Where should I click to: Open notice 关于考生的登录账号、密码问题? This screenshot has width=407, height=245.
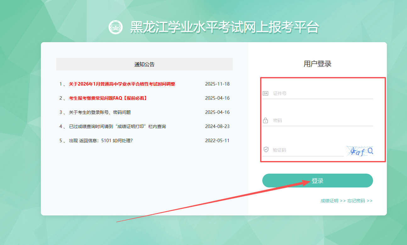(x=100, y=112)
